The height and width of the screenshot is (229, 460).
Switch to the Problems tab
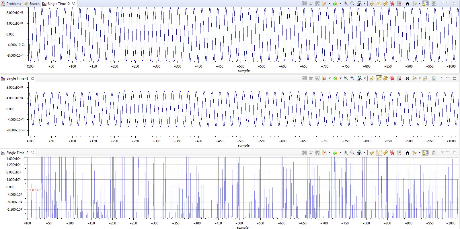(11, 3)
